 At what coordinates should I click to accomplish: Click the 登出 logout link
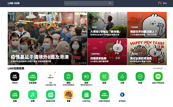click(x=165, y=3)
